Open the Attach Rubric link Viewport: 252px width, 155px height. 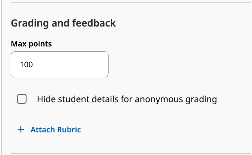click(x=55, y=130)
